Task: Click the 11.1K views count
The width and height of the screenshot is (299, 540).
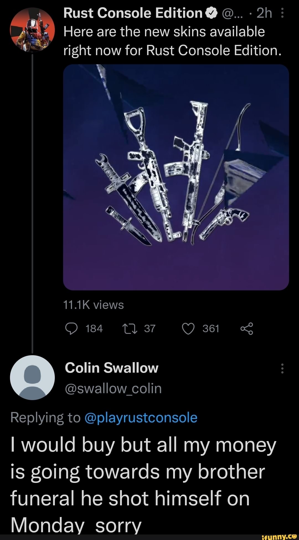Action: pos(94,305)
